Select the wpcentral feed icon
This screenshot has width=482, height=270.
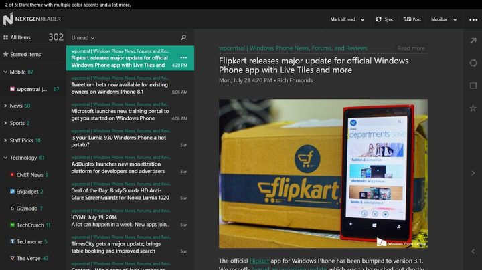click(x=12, y=89)
